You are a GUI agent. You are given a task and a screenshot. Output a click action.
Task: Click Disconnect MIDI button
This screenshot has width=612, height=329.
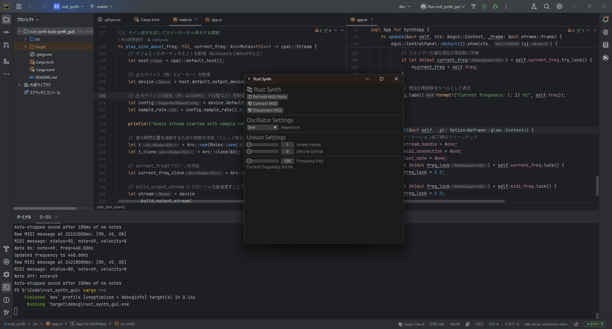(x=265, y=110)
